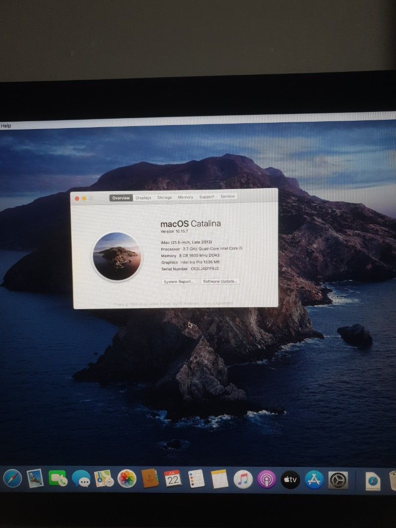
Task: Open the App Store icon
Action: 314,480
